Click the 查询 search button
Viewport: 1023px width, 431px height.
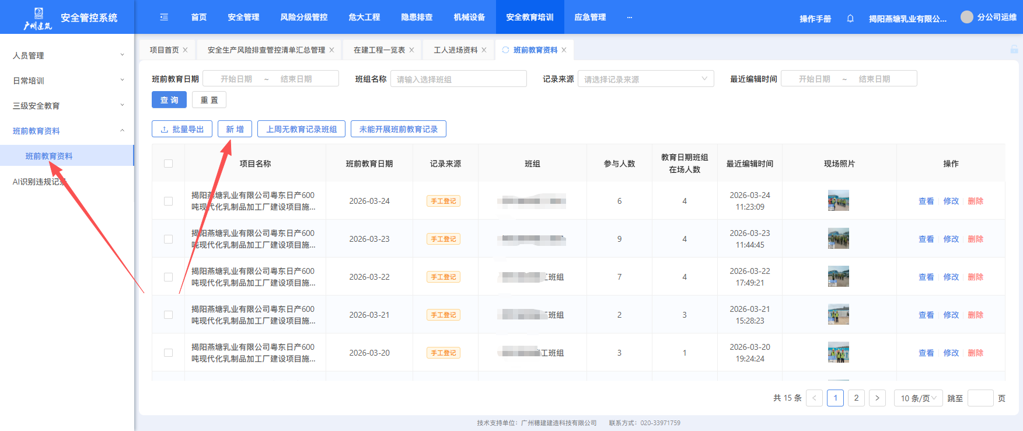(x=169, y=100)
